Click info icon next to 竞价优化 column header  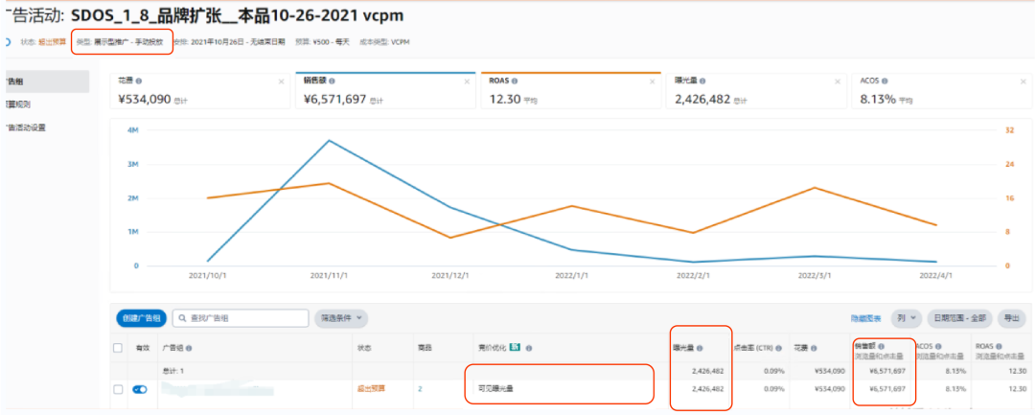click(x=529, y=348)
